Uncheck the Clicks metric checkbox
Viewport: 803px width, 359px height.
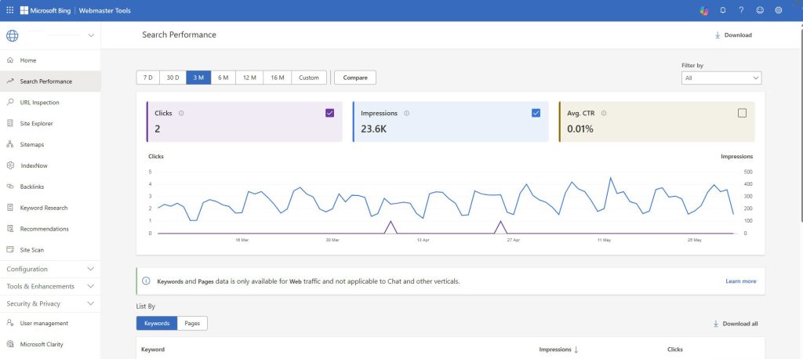pyautogui.click(x=329, y=113)
